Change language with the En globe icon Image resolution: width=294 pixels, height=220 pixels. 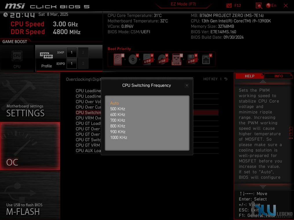(x=271, y=5)
